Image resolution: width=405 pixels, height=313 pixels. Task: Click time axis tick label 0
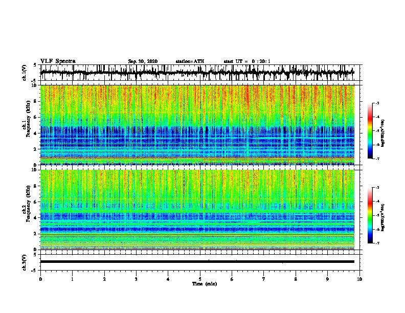pyautogui.click(x=40, y=279)
